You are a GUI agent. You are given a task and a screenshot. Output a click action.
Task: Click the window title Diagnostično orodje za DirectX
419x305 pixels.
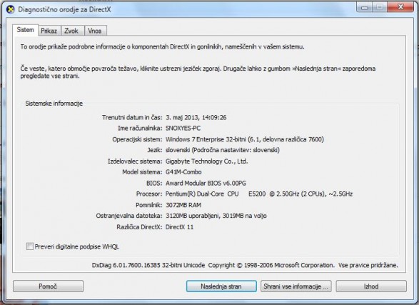pos(64,9)
